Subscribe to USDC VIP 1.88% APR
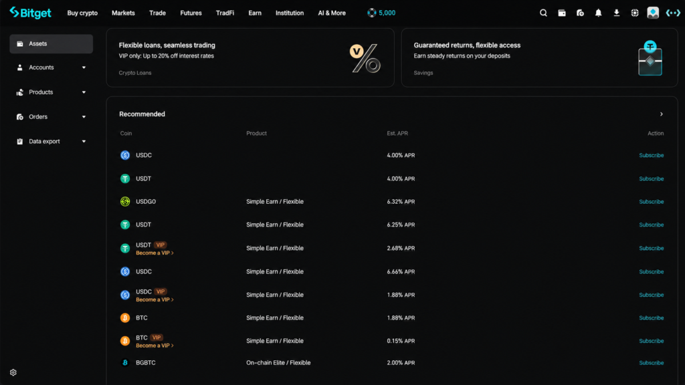Image resolution: width=685 pixels, height=385 pixels. pyautogui.click(x=651, y=295)
